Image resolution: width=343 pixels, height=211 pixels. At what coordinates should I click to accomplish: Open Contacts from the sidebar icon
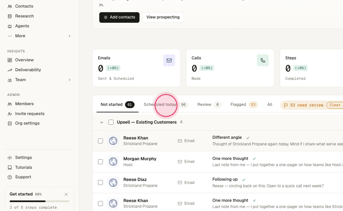(10, 6)
